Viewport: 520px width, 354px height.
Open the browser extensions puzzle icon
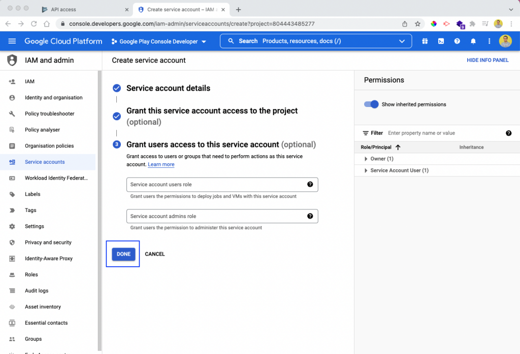pyautogui.click(x=473, y=24)
